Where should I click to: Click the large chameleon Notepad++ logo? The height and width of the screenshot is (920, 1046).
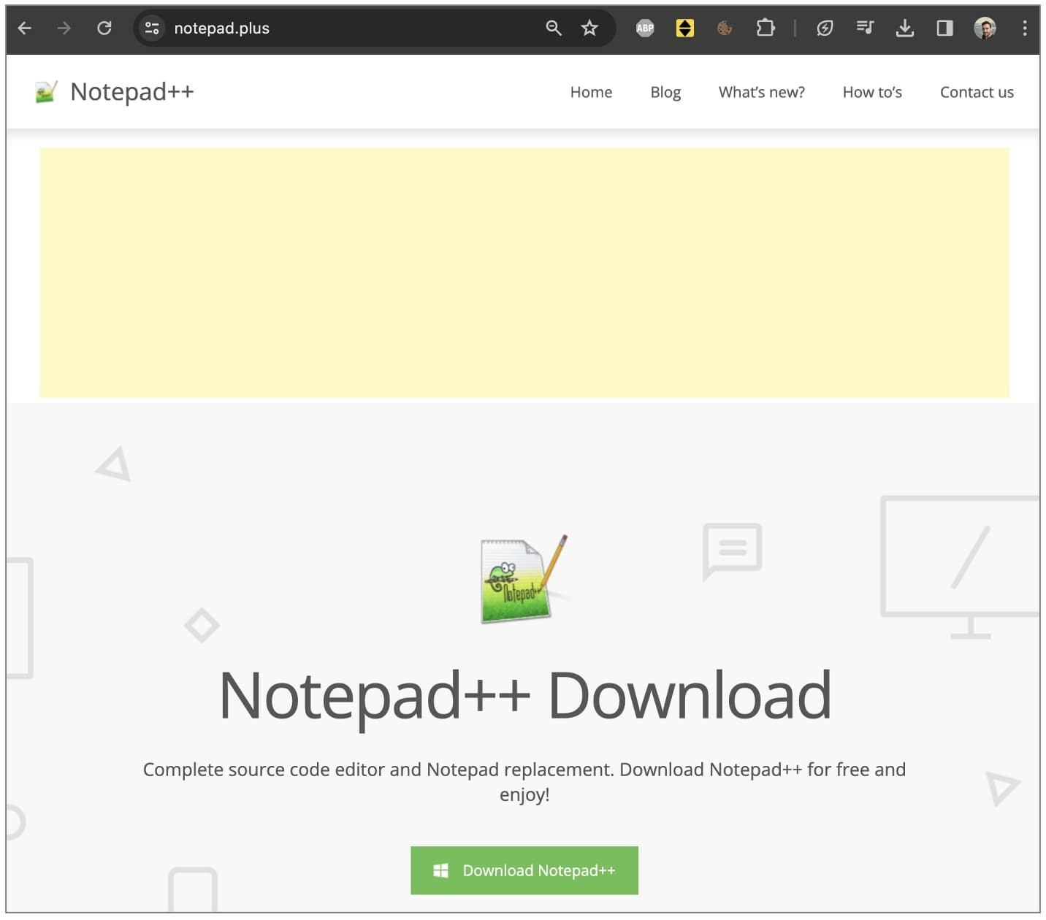pyautogui.click(x=524, y=580)
